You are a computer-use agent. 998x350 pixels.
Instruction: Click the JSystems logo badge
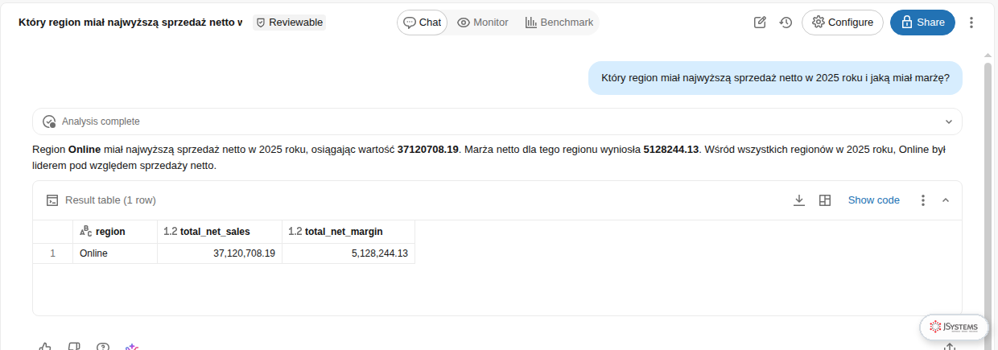955,327
